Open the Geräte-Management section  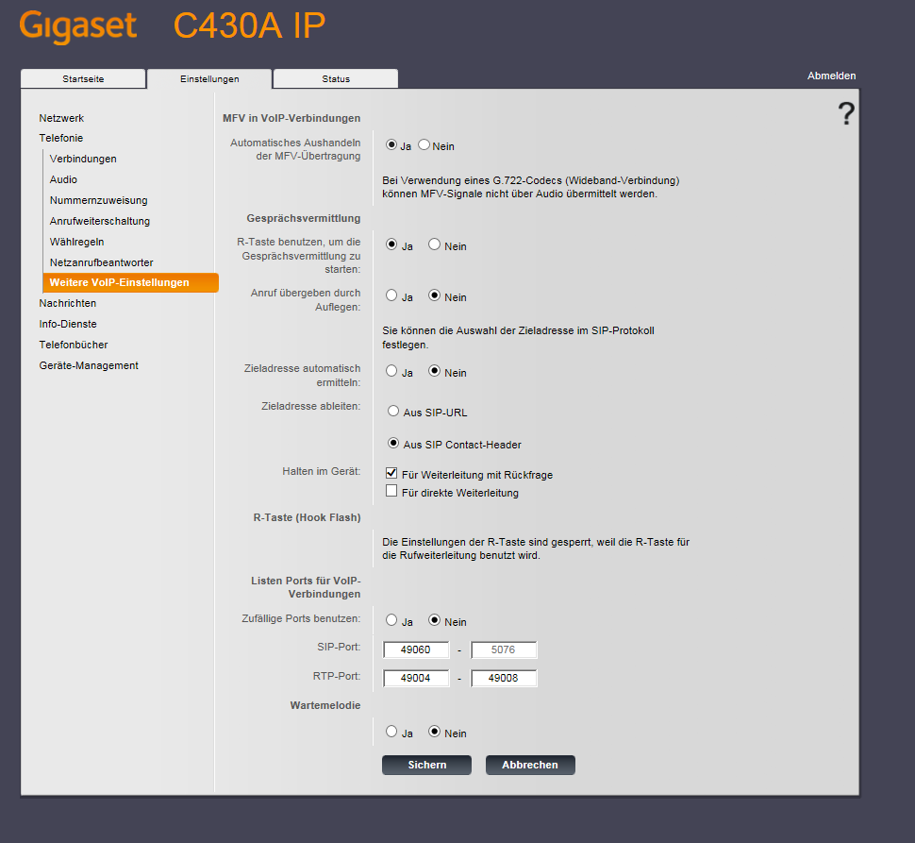pyautogui.click(x=89, y=365)
